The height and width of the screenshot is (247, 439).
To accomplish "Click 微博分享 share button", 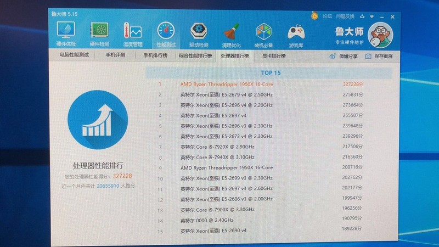I will coord(348,57).
